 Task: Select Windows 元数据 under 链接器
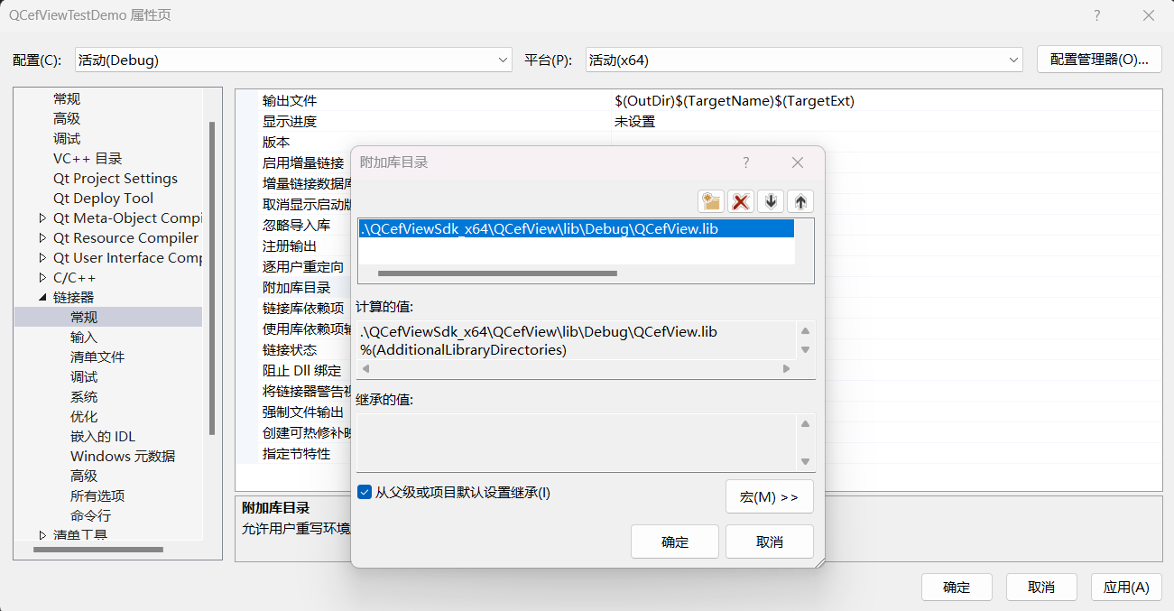tap(123, 457)
